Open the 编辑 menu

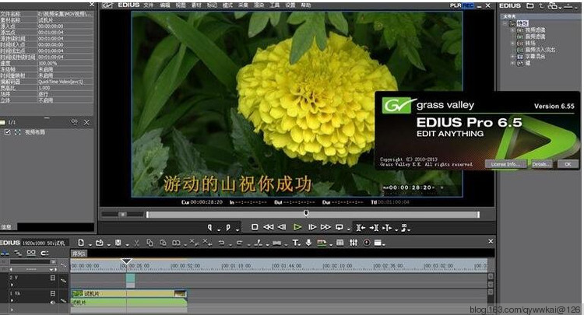(165, 5)
